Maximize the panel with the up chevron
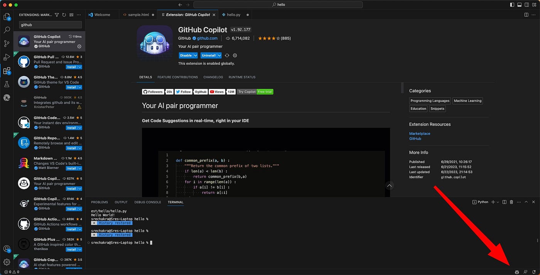 (526, 202)
